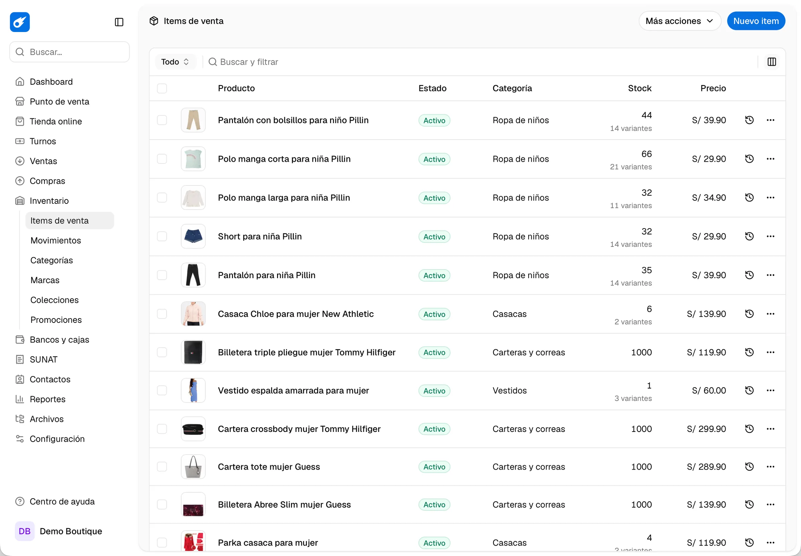801x556 pixels.
Task: Collapse the Inventario menu section
Action: [x=49, y=201]
